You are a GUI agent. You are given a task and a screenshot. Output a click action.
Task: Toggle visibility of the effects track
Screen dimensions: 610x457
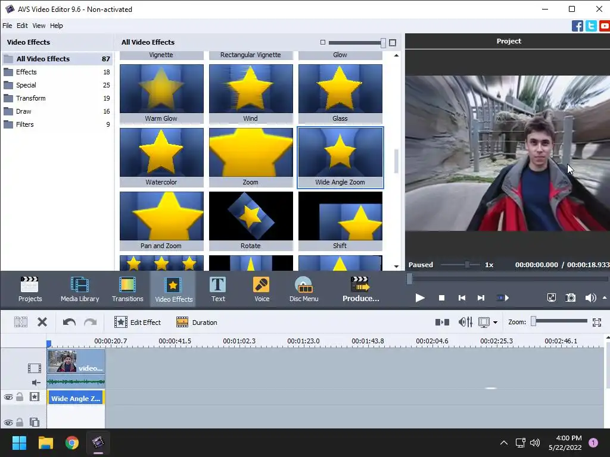point(8,397)
